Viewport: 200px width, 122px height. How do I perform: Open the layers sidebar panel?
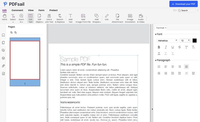tap(3, 58)
